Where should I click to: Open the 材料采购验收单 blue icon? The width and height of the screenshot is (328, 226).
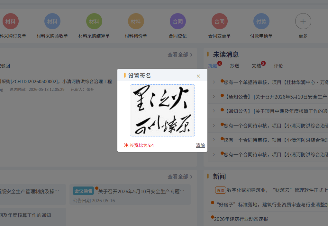52,21
